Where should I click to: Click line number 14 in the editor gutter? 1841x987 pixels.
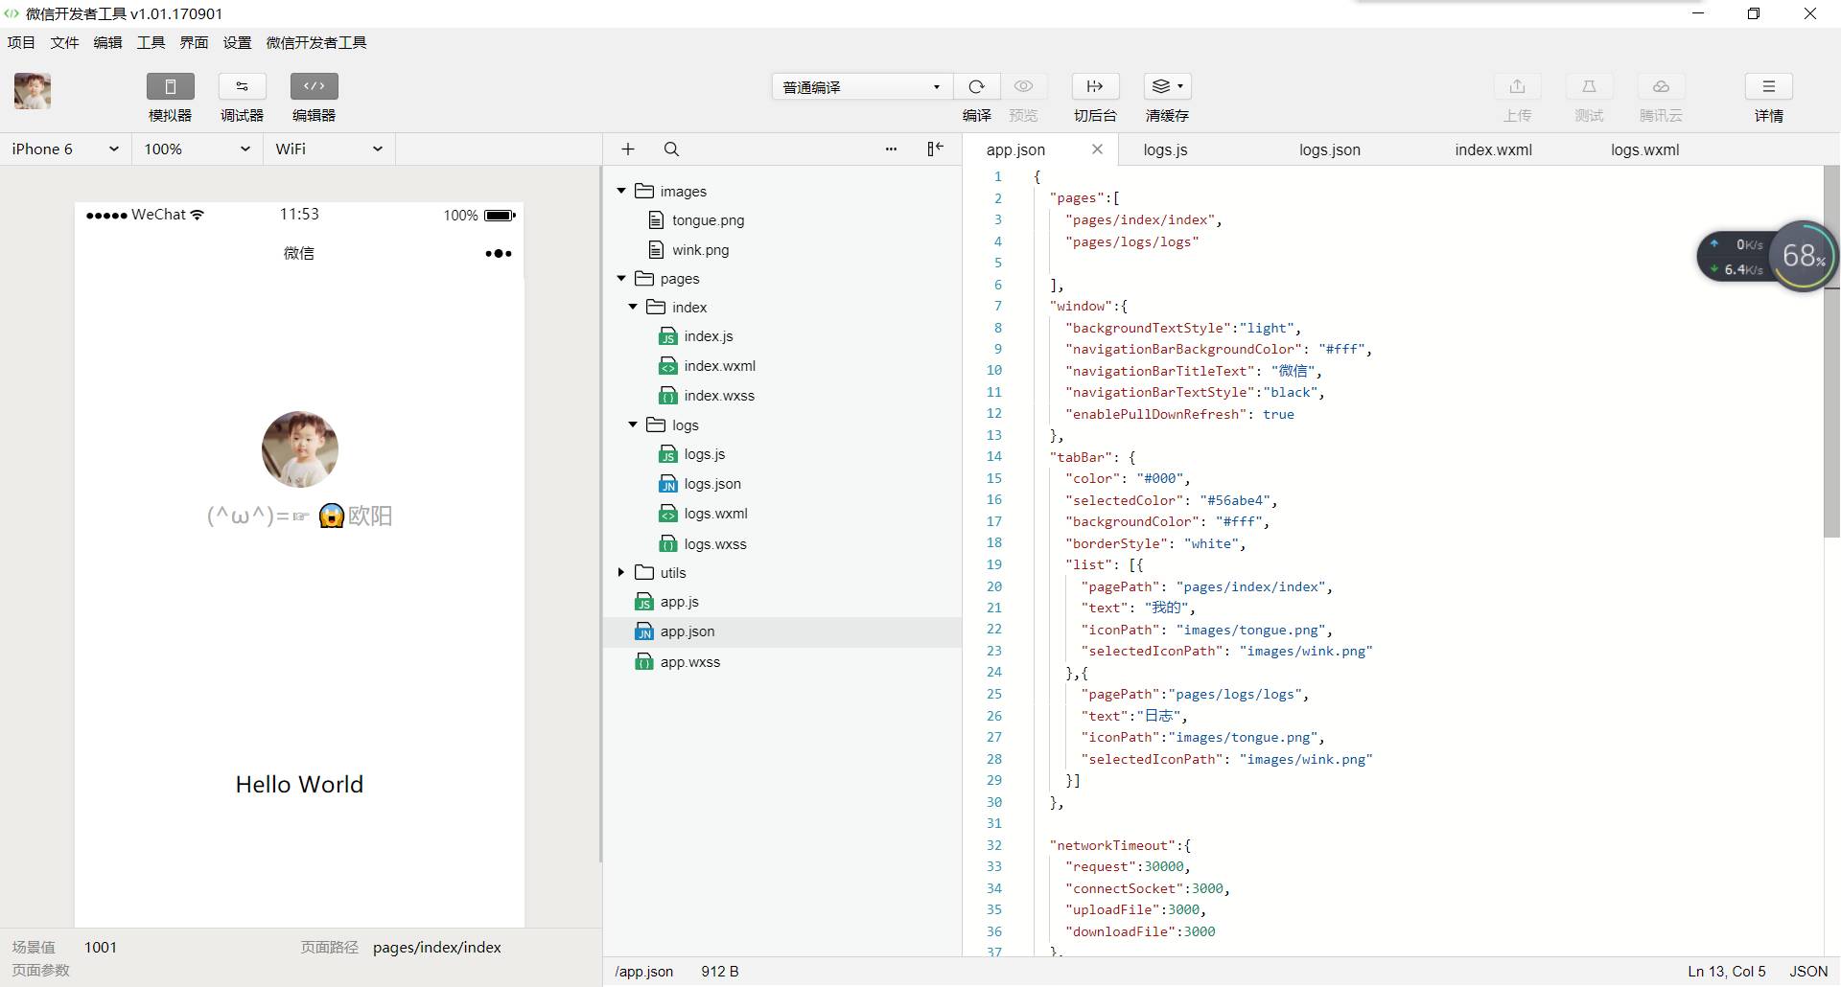[x=994, y=457]
